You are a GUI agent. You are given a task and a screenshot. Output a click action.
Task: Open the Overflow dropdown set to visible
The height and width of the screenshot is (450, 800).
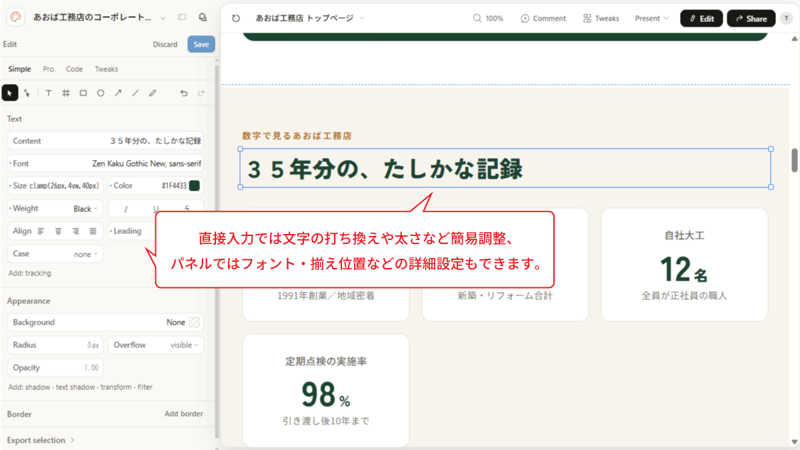coord(156,345)
